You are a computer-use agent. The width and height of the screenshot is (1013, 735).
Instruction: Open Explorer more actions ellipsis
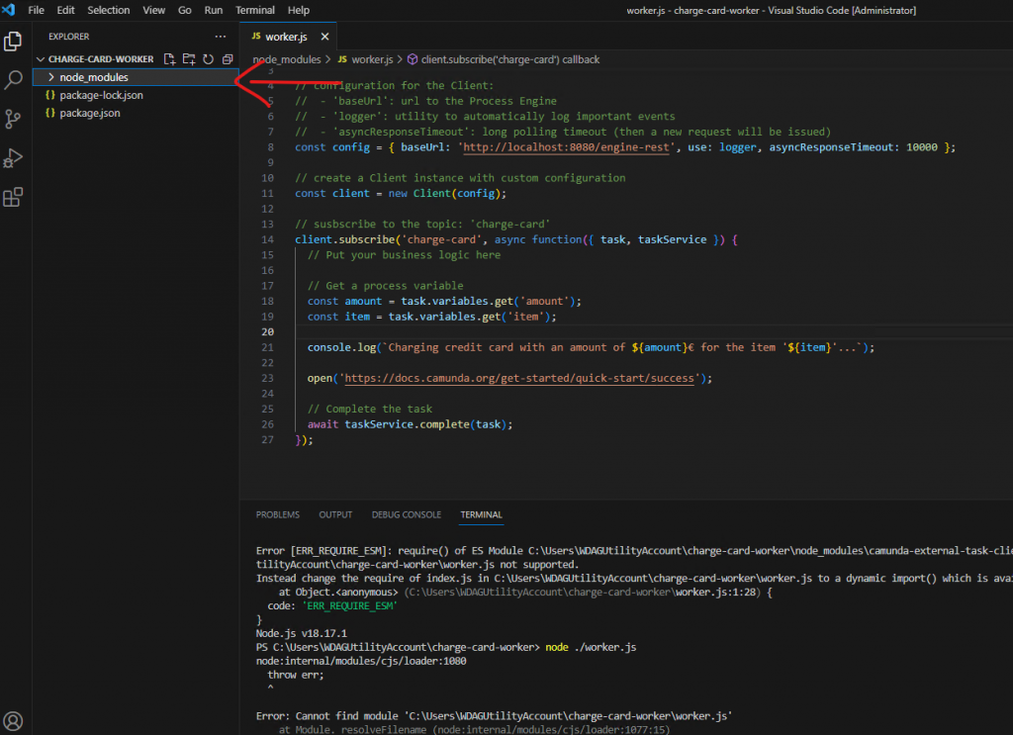(x=221, y=37)
